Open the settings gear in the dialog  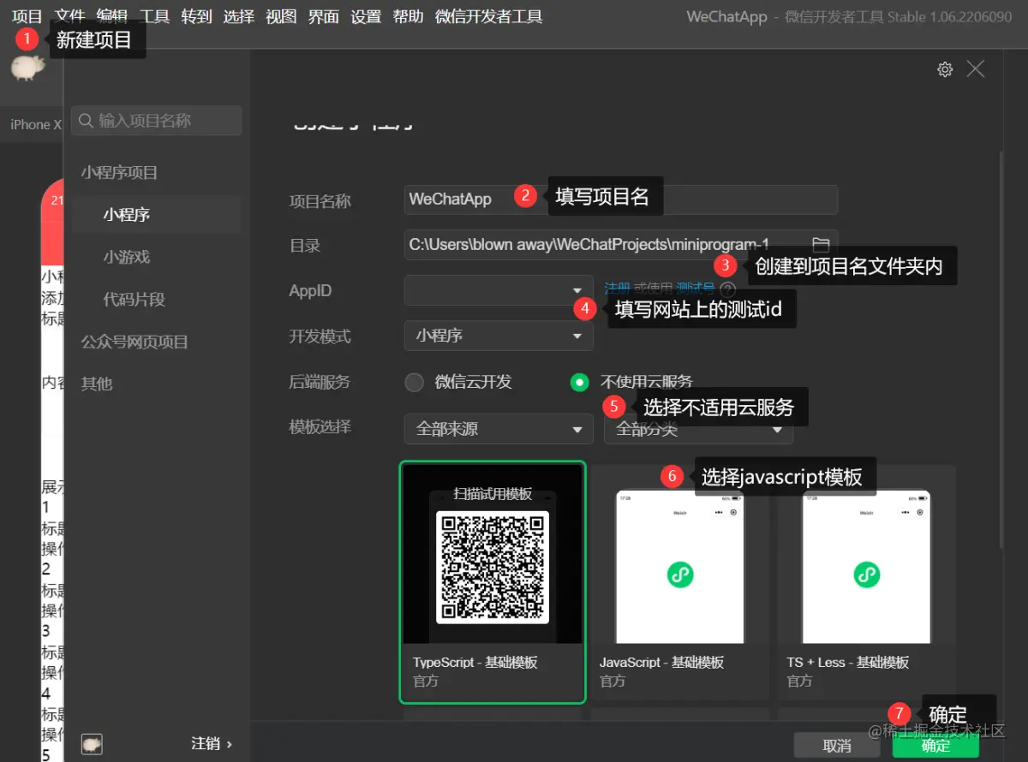tap(945, 70)
